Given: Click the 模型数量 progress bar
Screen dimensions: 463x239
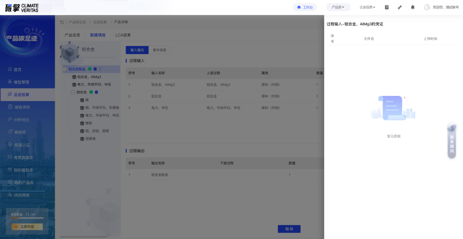Looking at the screenshot, I should pos(27,218).
